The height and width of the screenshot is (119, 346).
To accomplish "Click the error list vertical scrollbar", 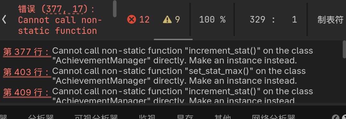I will pyautogui.click(x=344, y=49).
